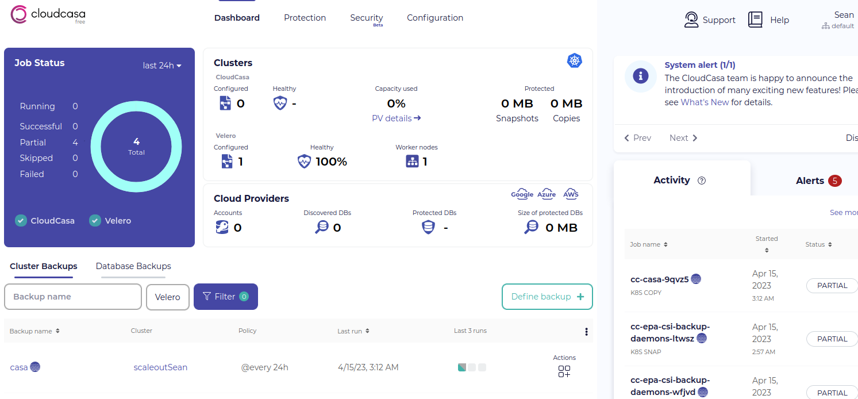Image resolution: width=858 pixels, height=399 pixels.
Task: Click the See more link in Activity
Action: [x=844, y=213]
